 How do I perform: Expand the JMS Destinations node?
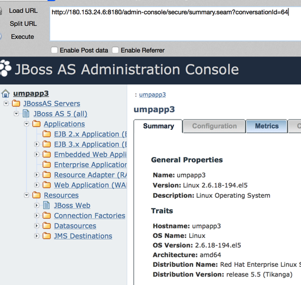[x=36, y=236]
